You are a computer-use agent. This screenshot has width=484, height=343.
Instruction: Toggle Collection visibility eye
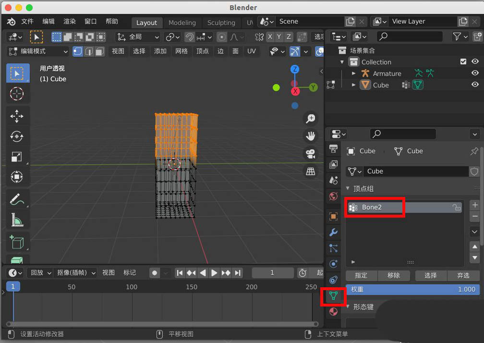click(475, 61)
